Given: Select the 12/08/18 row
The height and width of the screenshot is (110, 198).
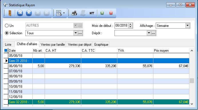Looking at the screenshot, I should click(99, 97).
